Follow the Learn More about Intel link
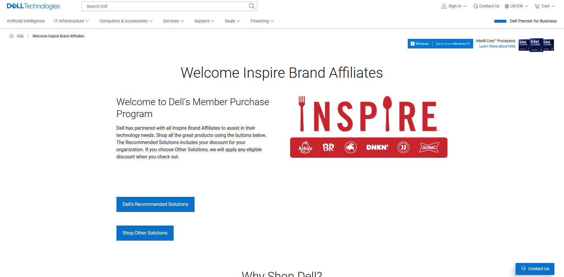The image size is (564, 277). pyautogui.click(x=497, y=46)
